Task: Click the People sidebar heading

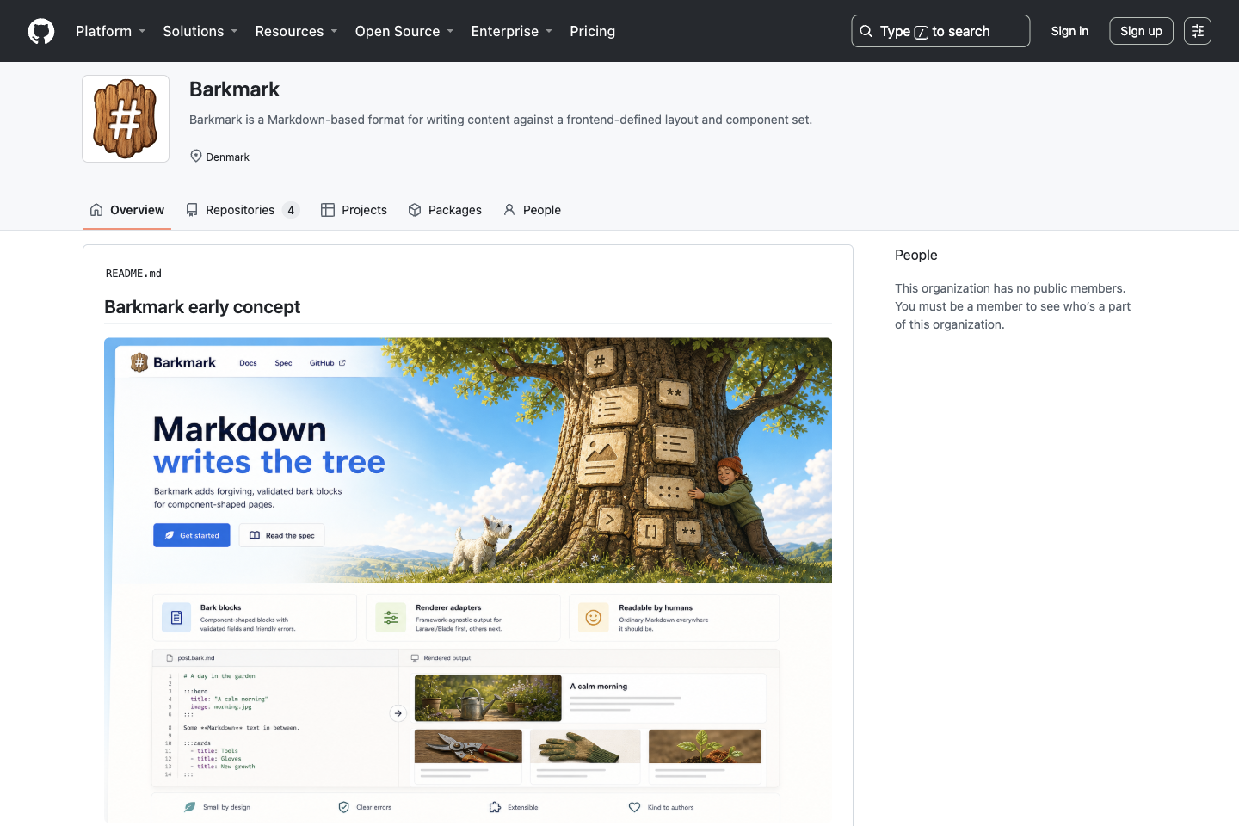Action: click(916, 255)
